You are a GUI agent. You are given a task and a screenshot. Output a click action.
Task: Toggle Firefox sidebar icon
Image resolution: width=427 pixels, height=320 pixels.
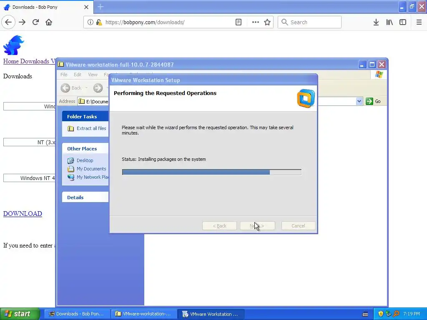403,22
